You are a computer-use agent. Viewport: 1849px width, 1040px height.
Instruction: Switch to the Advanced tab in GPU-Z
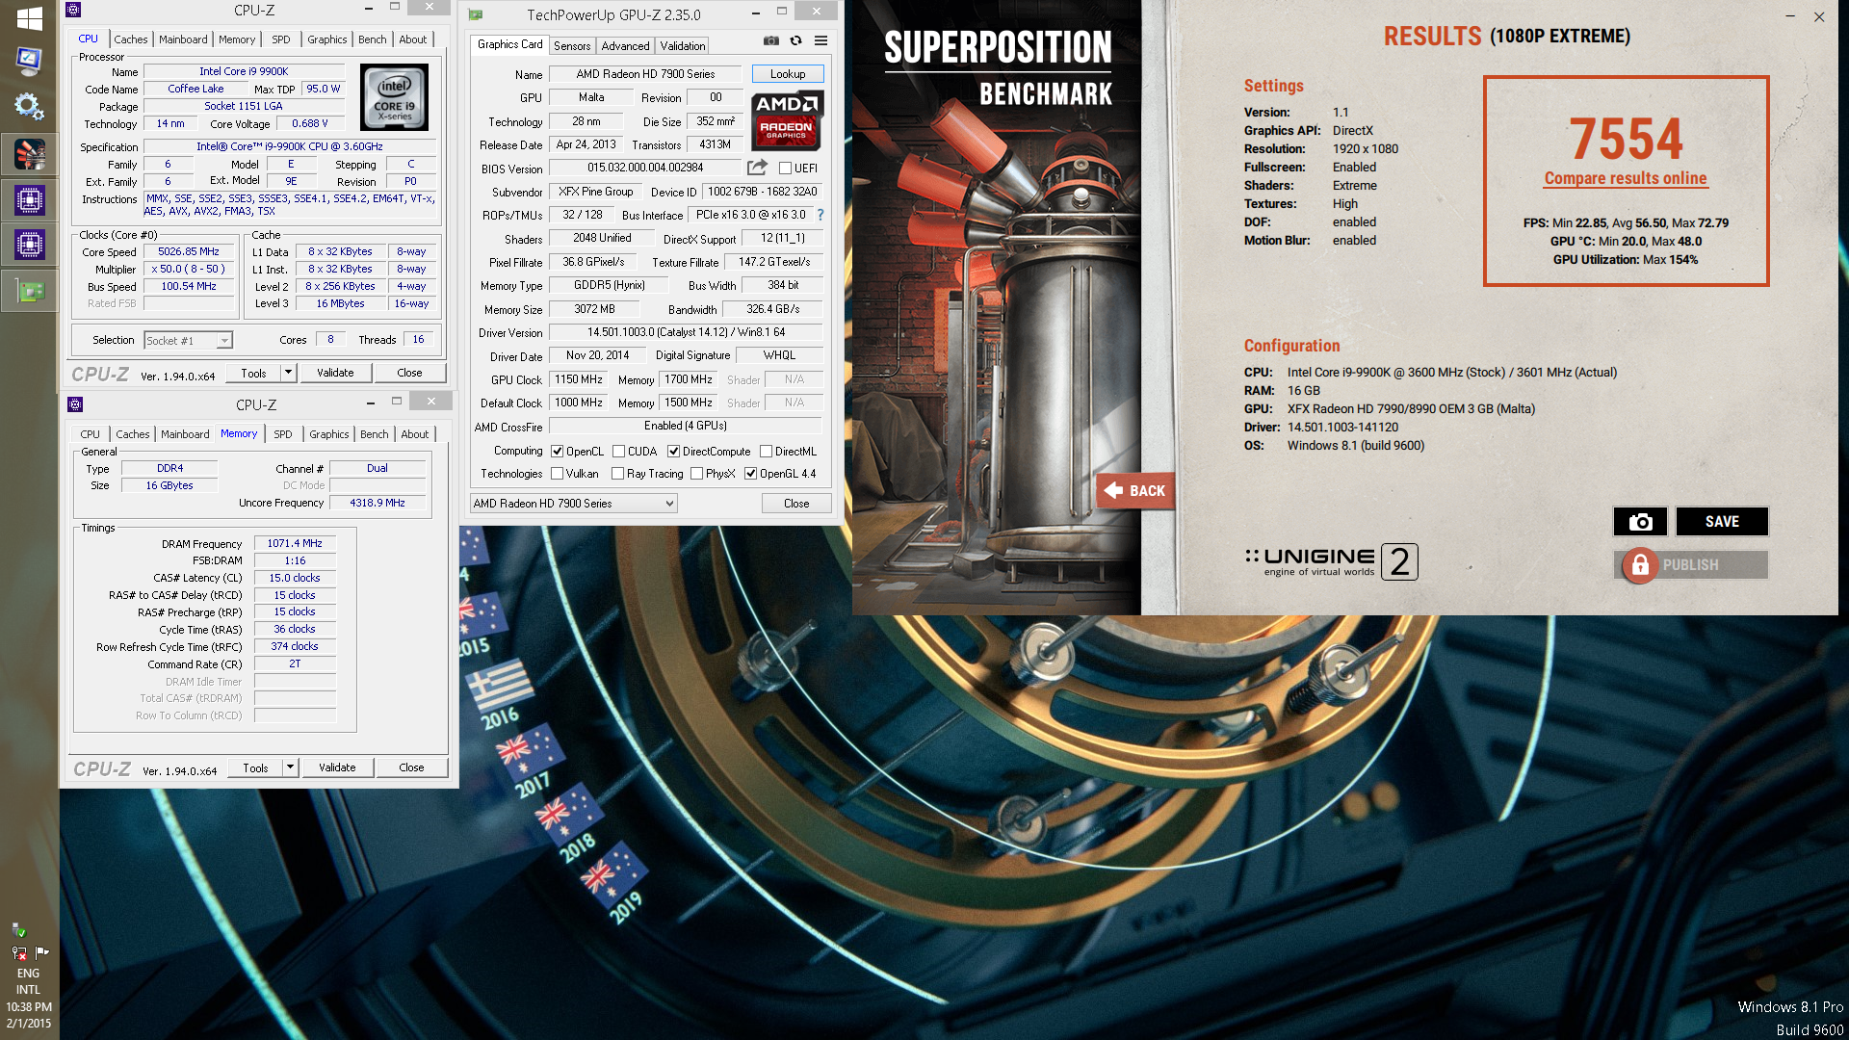point(625,45)
